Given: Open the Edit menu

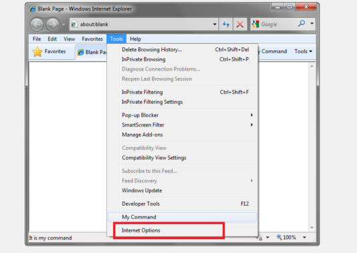Looking at the screenshot, I should tap(52, 39).
